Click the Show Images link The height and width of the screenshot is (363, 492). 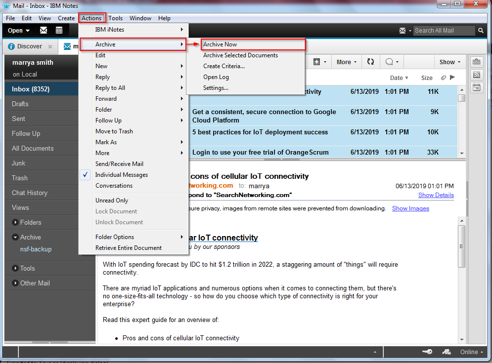tap(410, 208)
